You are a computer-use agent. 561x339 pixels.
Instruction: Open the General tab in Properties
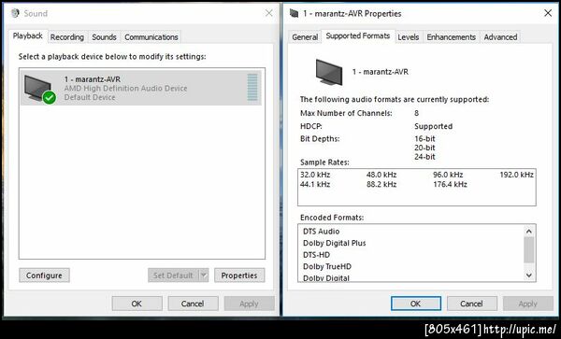305,37
